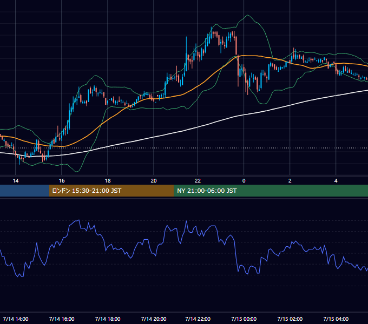
Task: Click the 7/14 14:00 label on oscillator axis
Action: [16, 319]
